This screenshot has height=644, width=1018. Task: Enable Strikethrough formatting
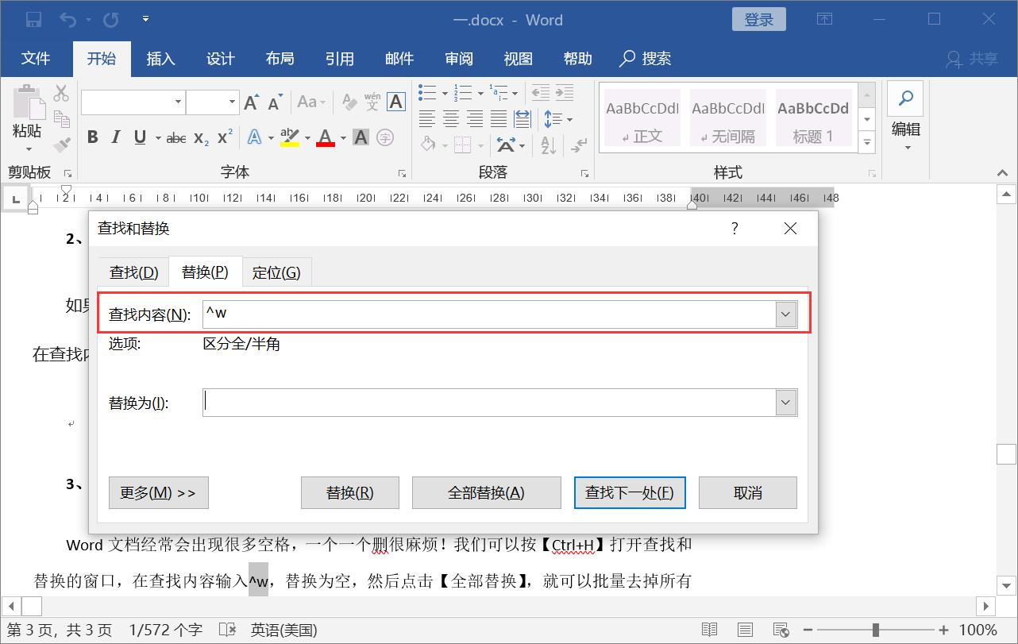[x=175, y=137]
